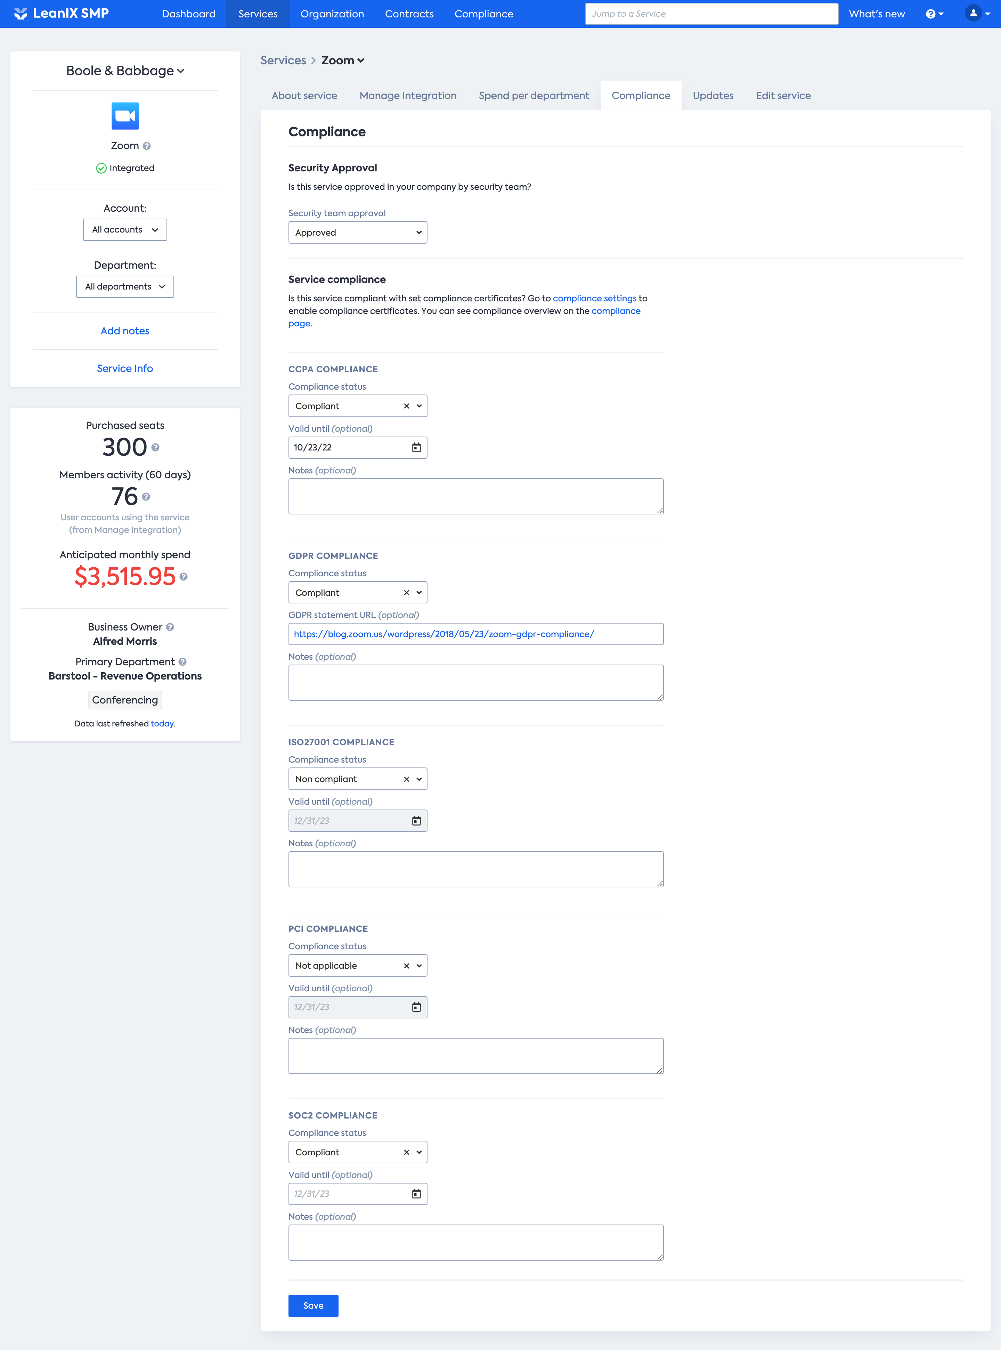Clear the PCI compliance status value

(407, 966)
